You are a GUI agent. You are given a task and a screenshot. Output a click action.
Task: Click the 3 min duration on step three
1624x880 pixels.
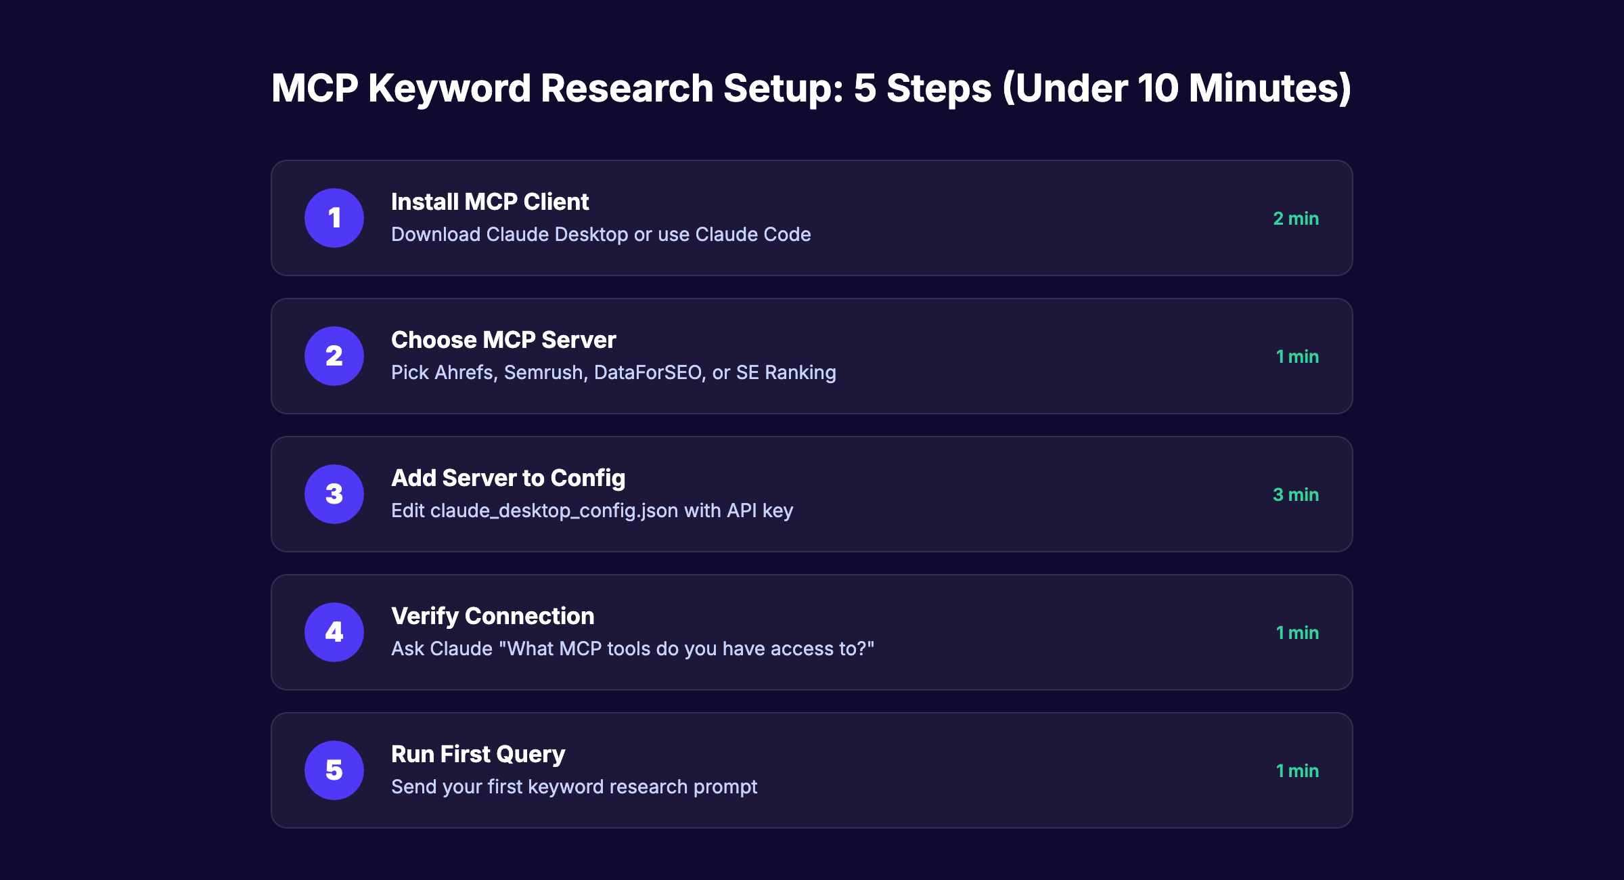[1296, 494]
